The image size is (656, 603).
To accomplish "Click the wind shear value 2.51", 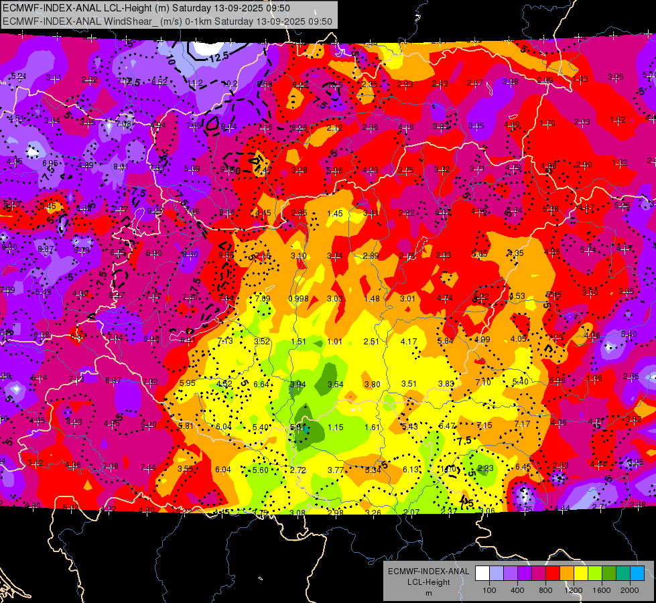I will [371, 342].
